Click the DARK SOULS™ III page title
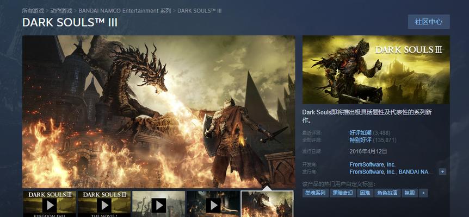 pos(70,23)
